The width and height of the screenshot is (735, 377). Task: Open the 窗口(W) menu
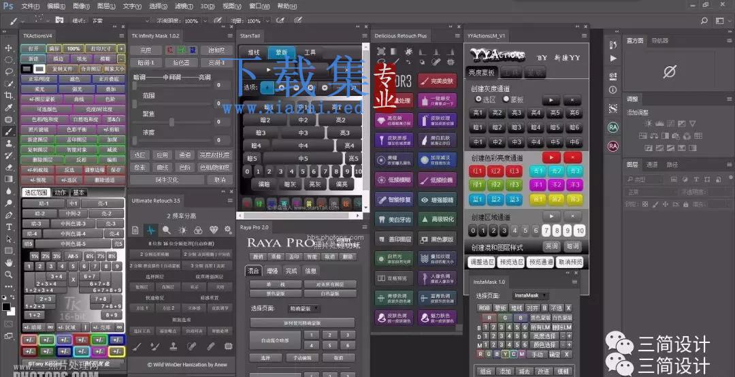pos(259,6)
